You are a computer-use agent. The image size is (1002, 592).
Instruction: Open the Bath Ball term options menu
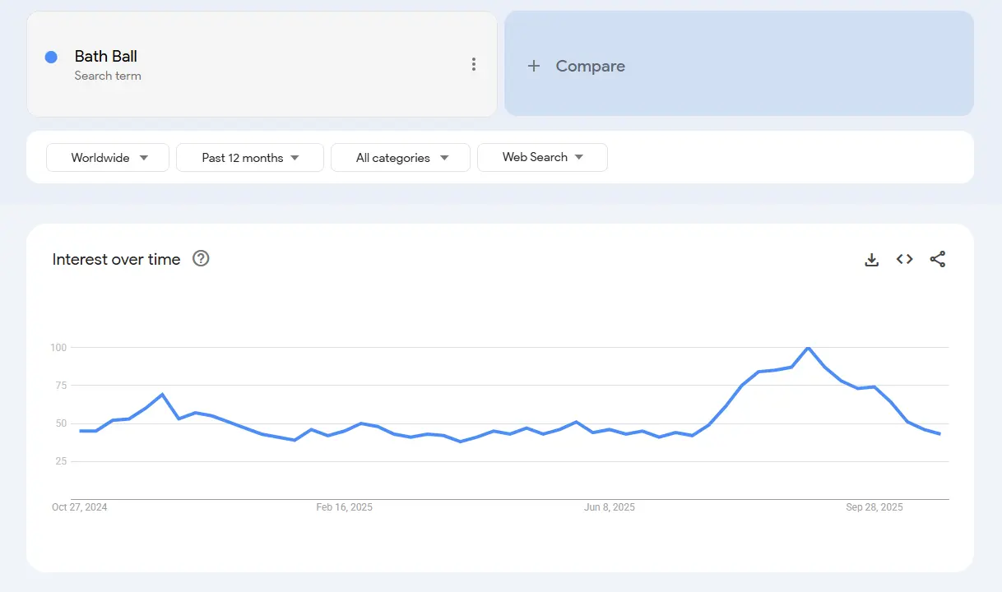[473, 64]
